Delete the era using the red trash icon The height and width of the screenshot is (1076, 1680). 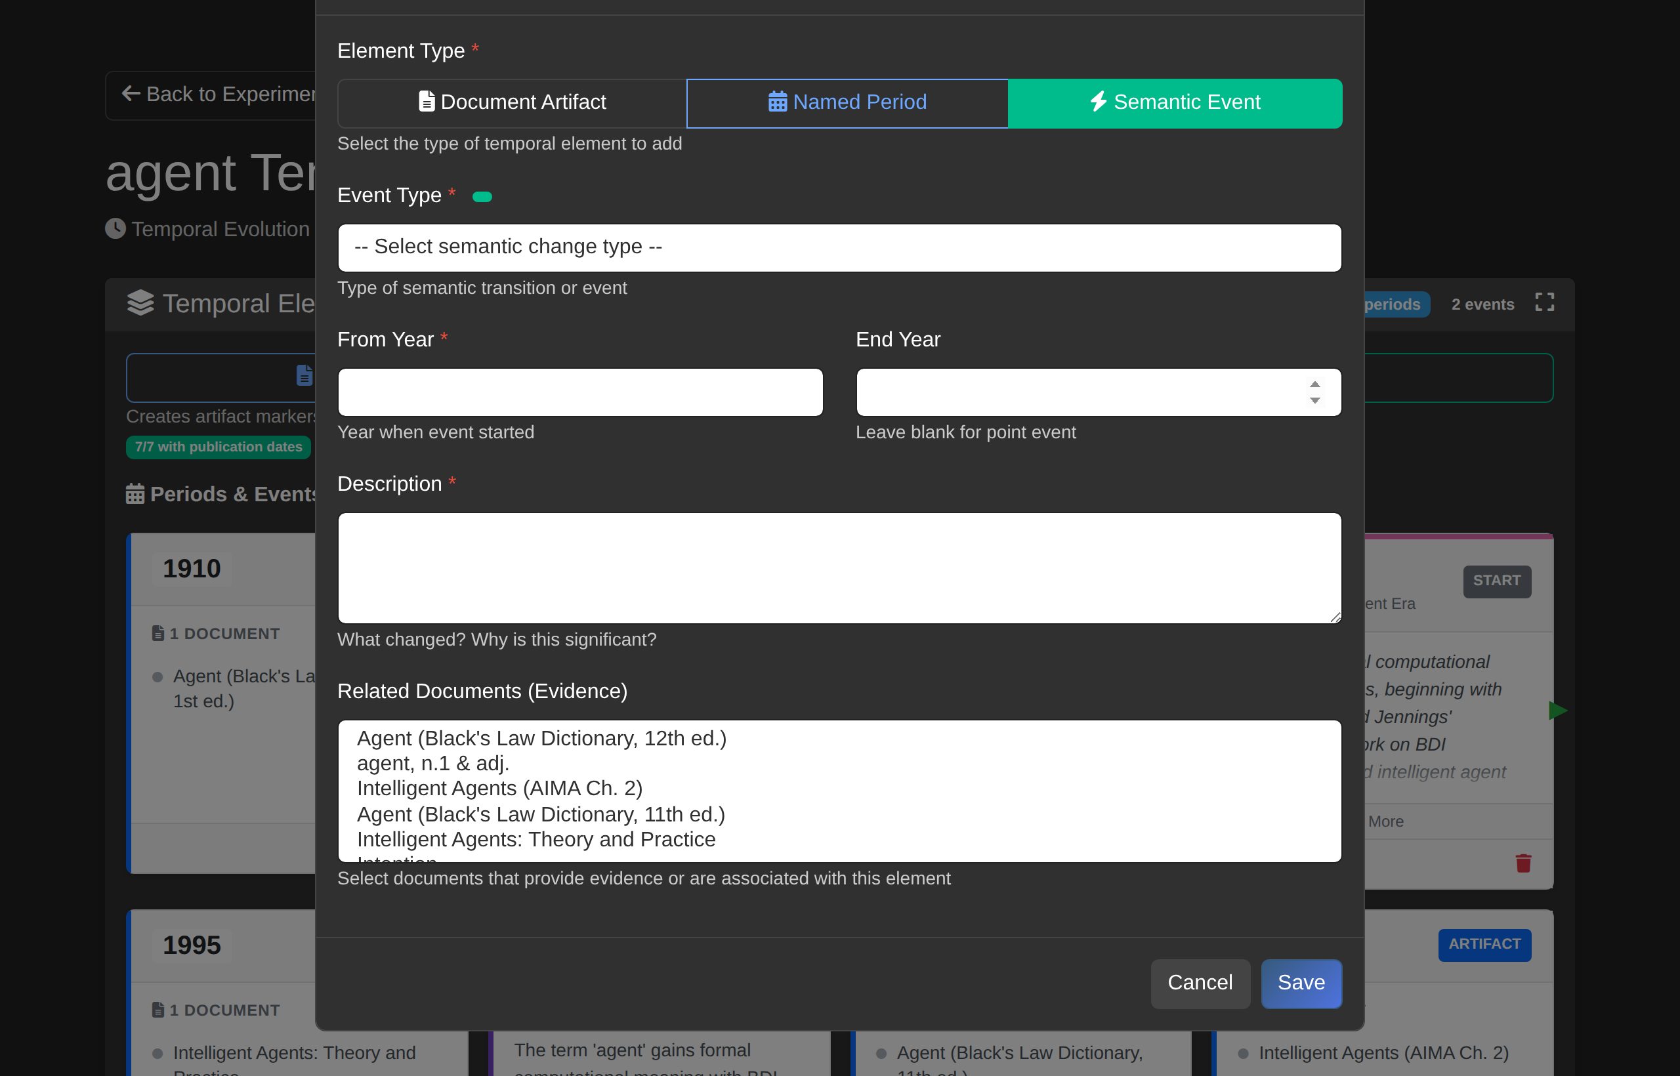pos(1523,863)
